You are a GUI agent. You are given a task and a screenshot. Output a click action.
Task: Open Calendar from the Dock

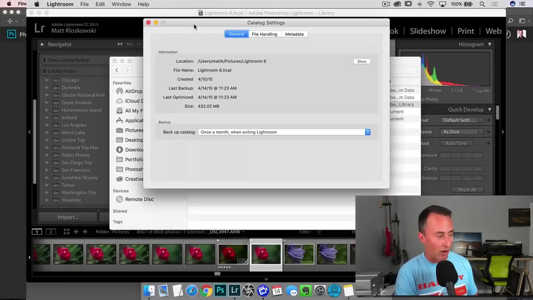point(277,291)
